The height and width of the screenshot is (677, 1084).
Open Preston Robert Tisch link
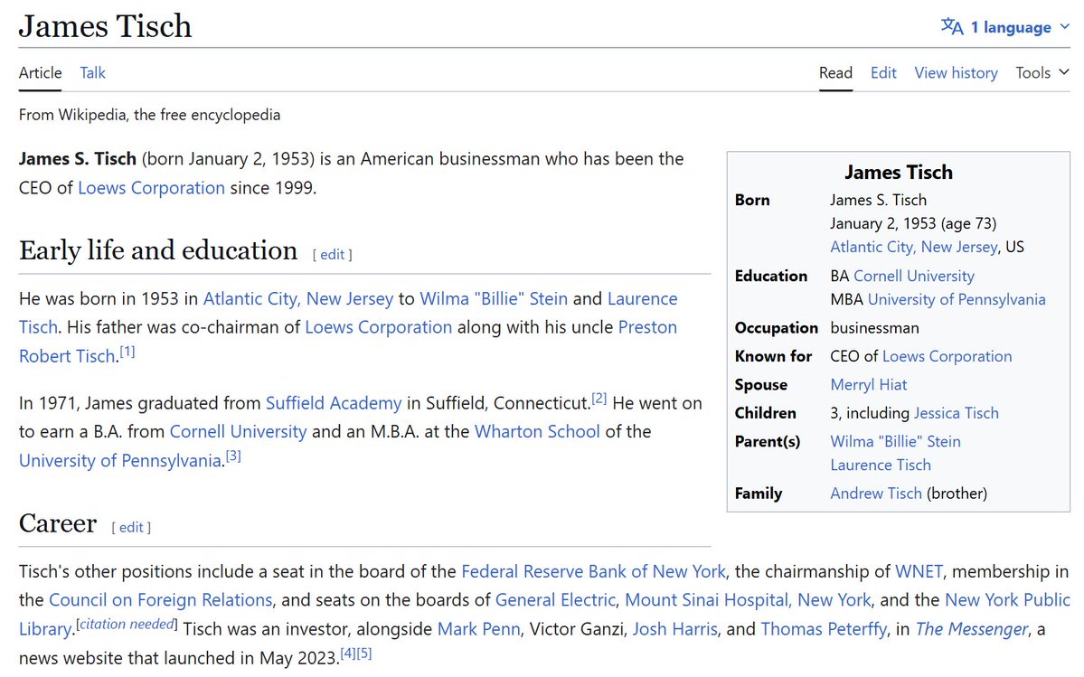(647, 327)
